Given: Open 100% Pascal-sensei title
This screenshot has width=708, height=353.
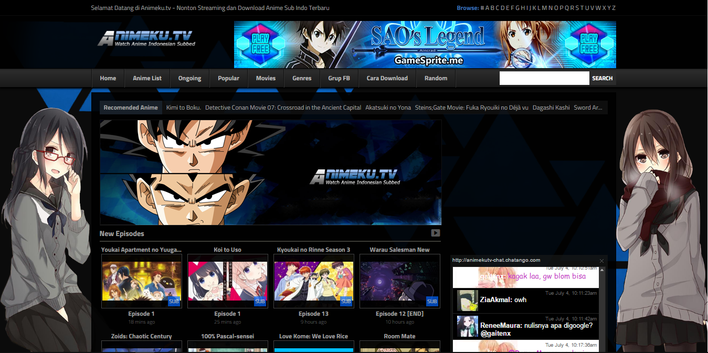Looking at the screenshot, I should pos(228,336).
